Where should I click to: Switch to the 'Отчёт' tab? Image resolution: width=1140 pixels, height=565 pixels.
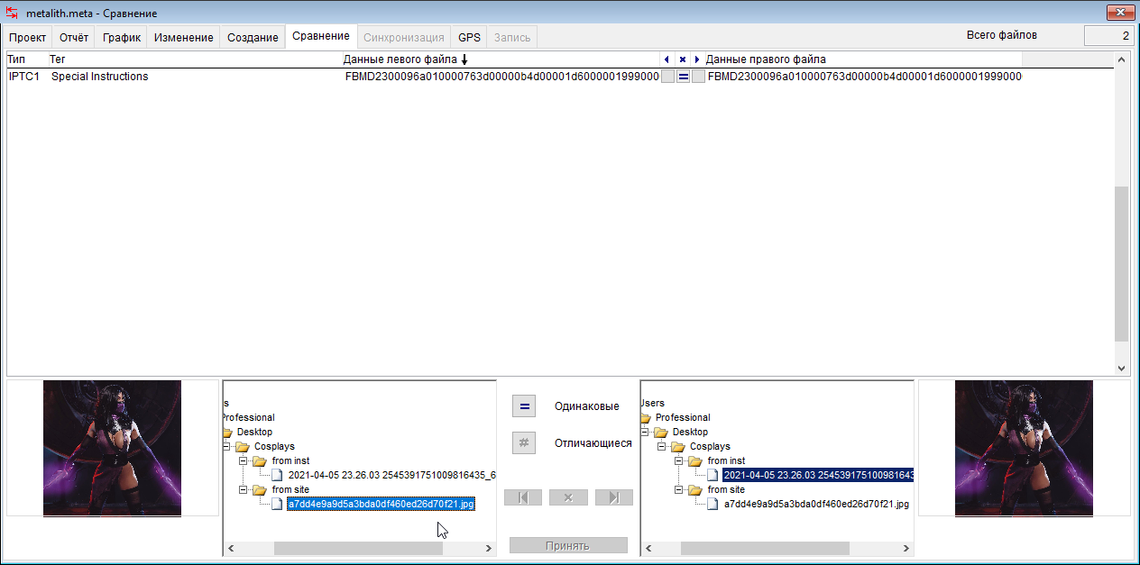tap(74, 38)
